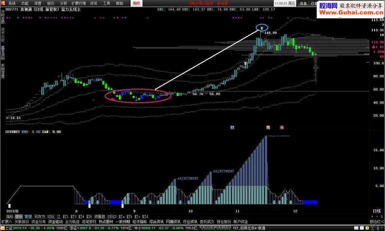
Task: Switch to 技术分析 side tab
Action: click(x=3, y=35)
